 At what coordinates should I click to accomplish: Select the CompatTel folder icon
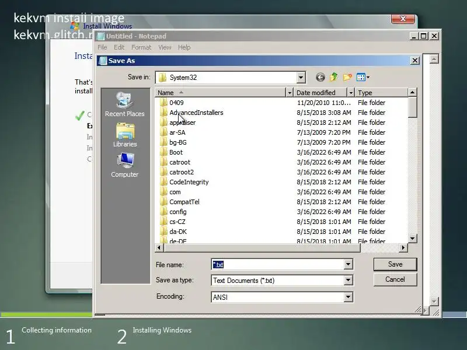tap(163, 202)
